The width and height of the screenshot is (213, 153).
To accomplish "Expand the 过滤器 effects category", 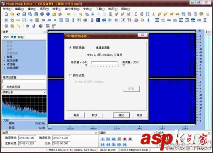I will 4,64.
